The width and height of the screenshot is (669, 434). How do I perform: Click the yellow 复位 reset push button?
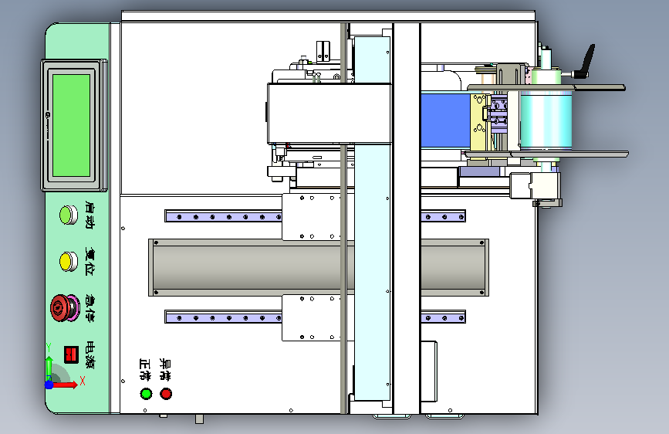[x=68, y=262]
